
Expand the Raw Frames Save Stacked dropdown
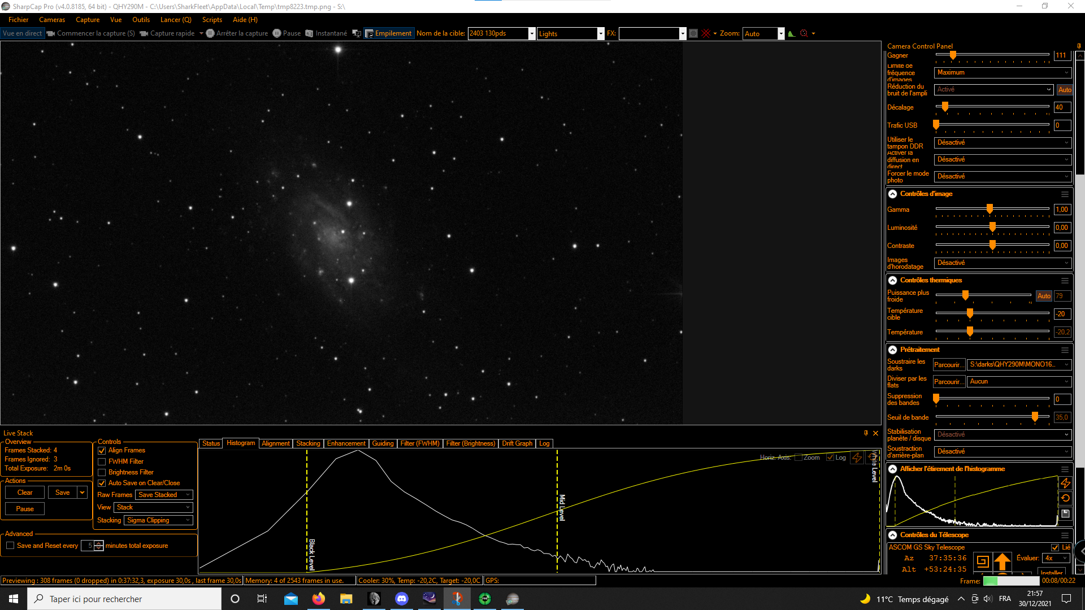pos(164,495)
